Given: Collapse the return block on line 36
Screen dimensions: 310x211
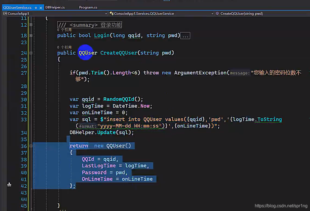Looking at the screenshot, I should coord(31,146).
